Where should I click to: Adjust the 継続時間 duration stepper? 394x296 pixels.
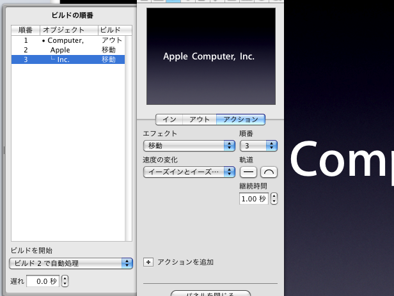(x=274, y=199)
